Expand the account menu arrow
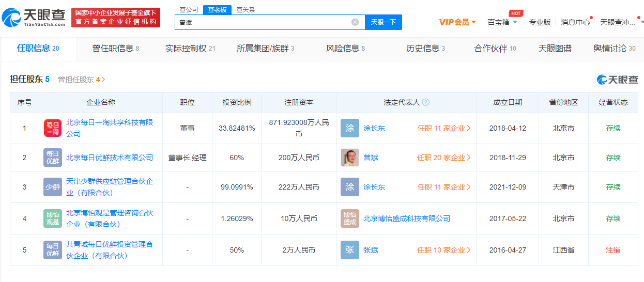644x282 pixels. pyautogui.click(x=641, y=22)
